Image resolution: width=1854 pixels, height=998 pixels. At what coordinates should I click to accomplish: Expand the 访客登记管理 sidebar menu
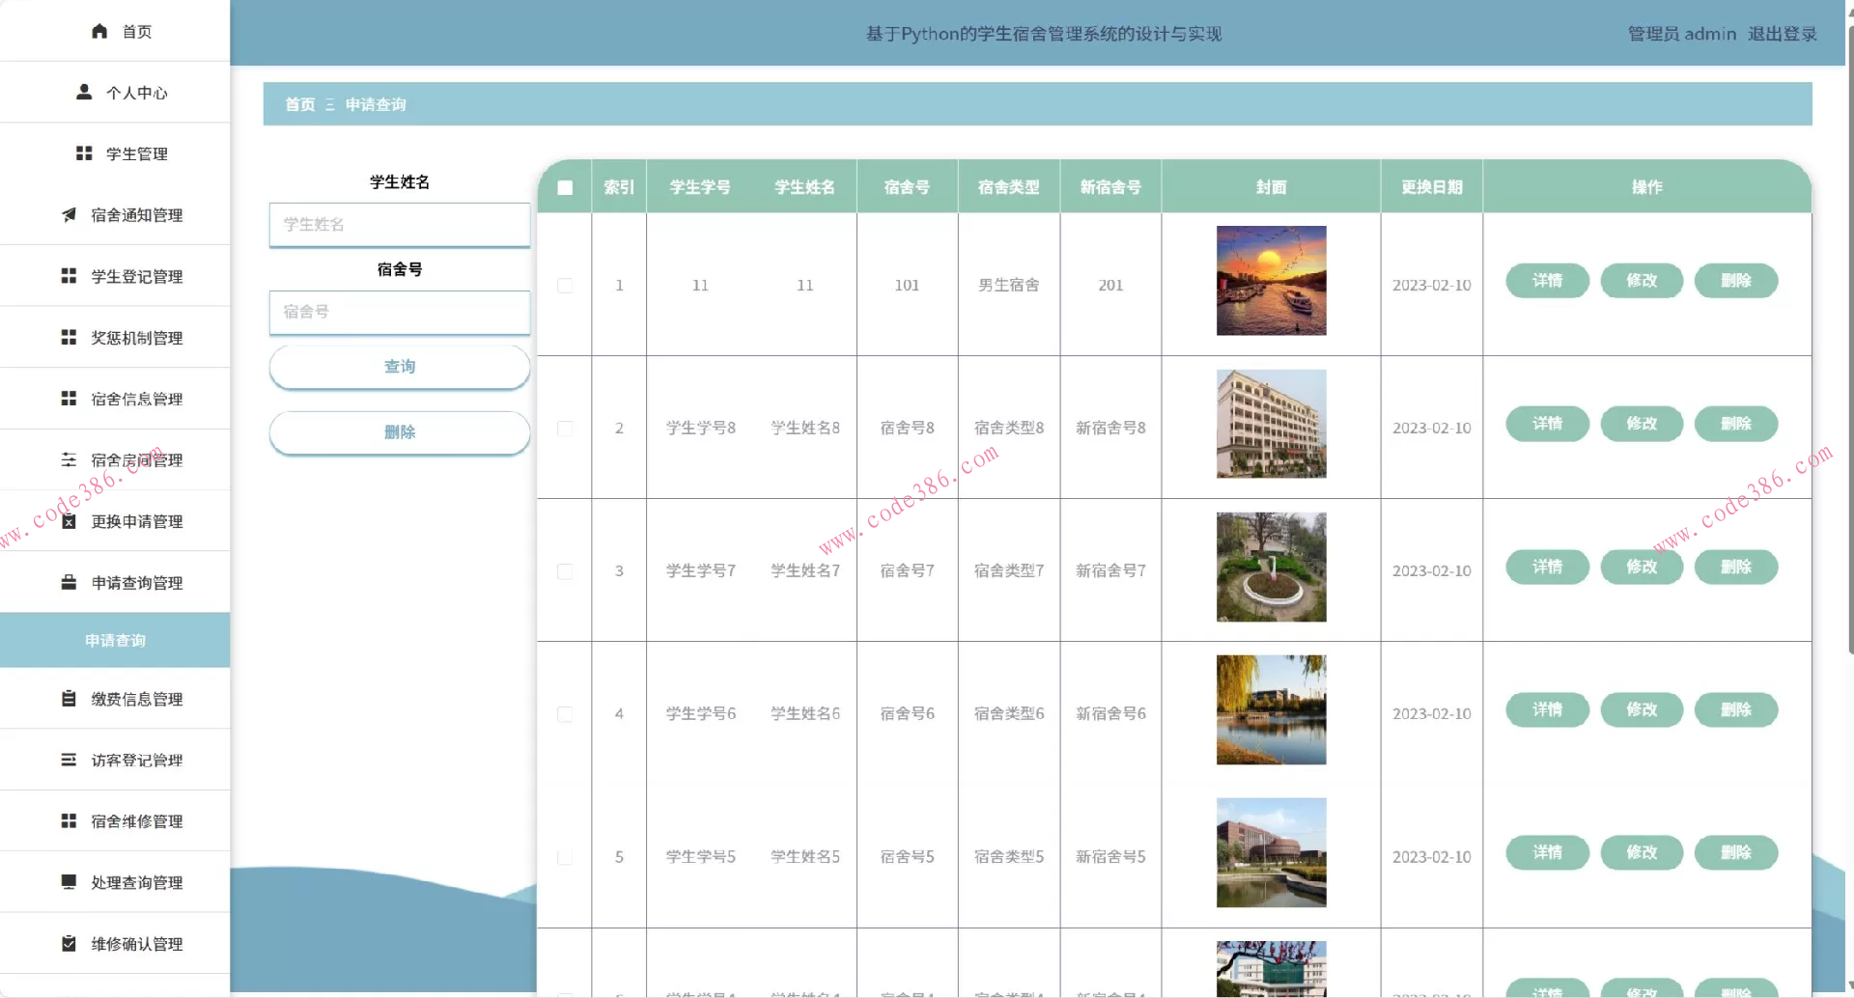(136, 760)
